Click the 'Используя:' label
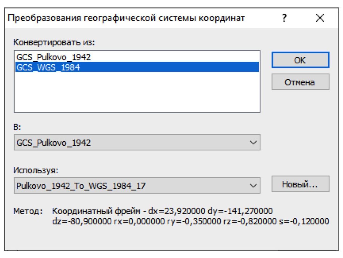This screenshot has height=258, width=343. click(x=36, y=170)
